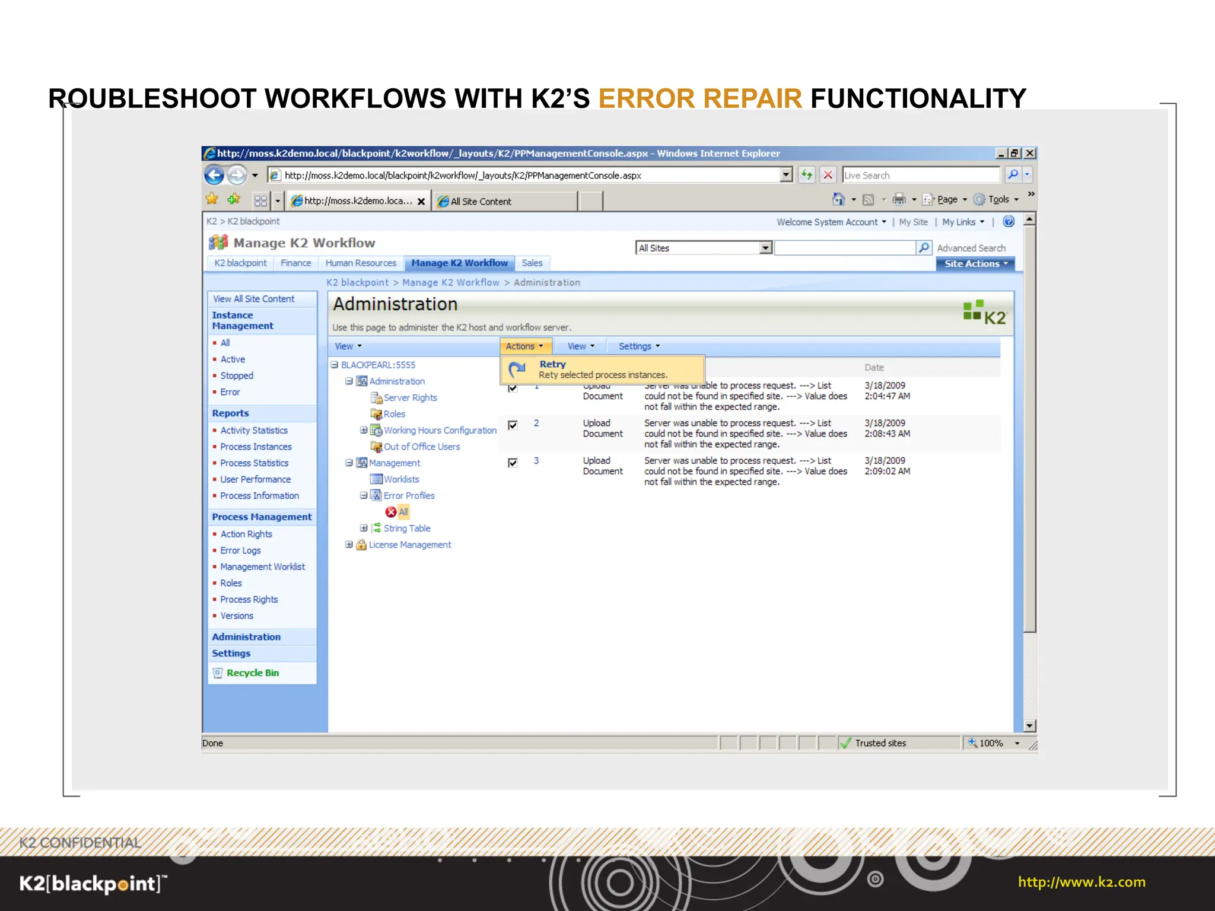Image resolution: width=1215 pixels, height=911 pixels.
Task: Switch to the Human Resources tab
Action: coord(361,263)
